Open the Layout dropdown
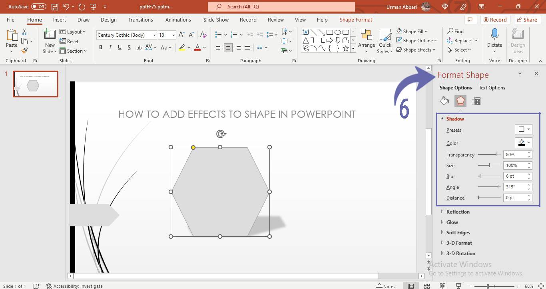Screen dimensions: 546x289 click(73, 32)
